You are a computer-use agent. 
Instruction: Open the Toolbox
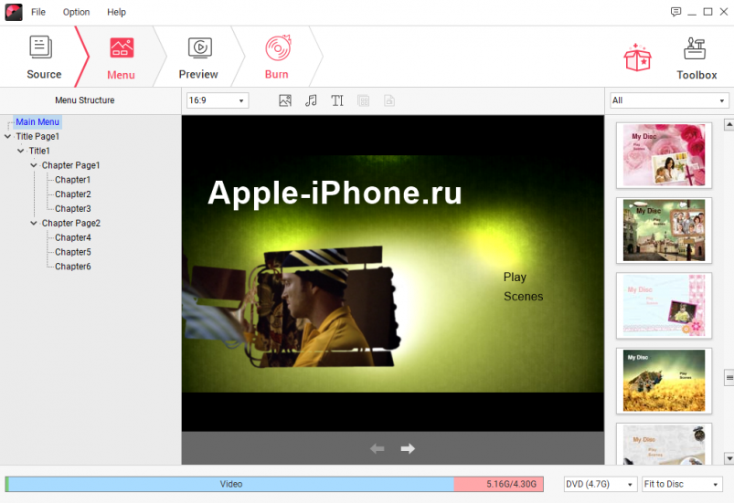tap(696, 58)
